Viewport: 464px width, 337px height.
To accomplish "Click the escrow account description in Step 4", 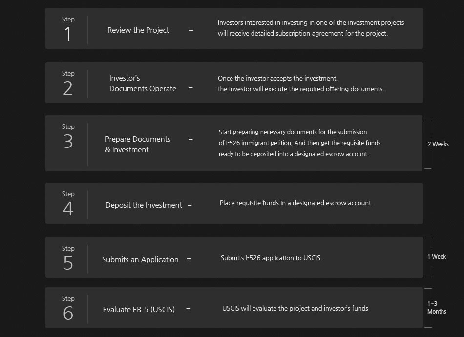I will tap(296, 203).
